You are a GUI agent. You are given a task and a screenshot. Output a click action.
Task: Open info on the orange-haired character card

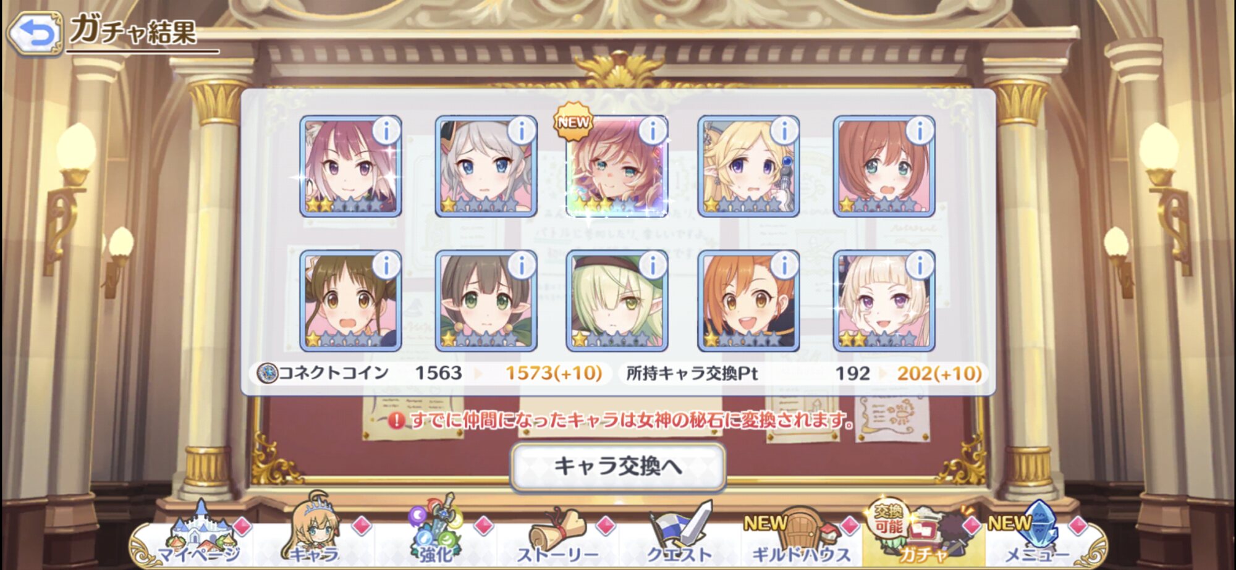point(784,265)
